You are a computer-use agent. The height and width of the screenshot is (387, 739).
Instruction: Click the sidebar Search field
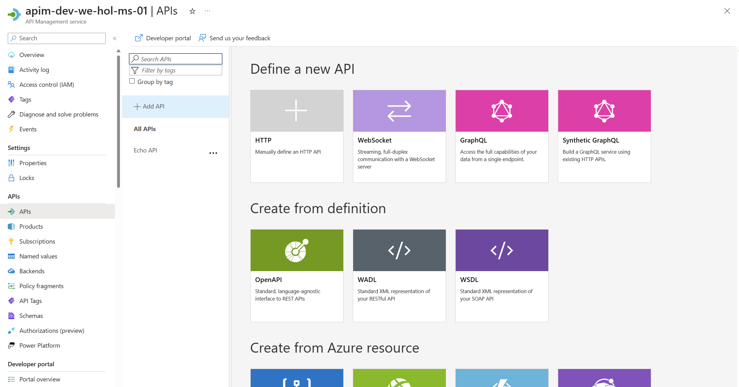coord(57,38)
